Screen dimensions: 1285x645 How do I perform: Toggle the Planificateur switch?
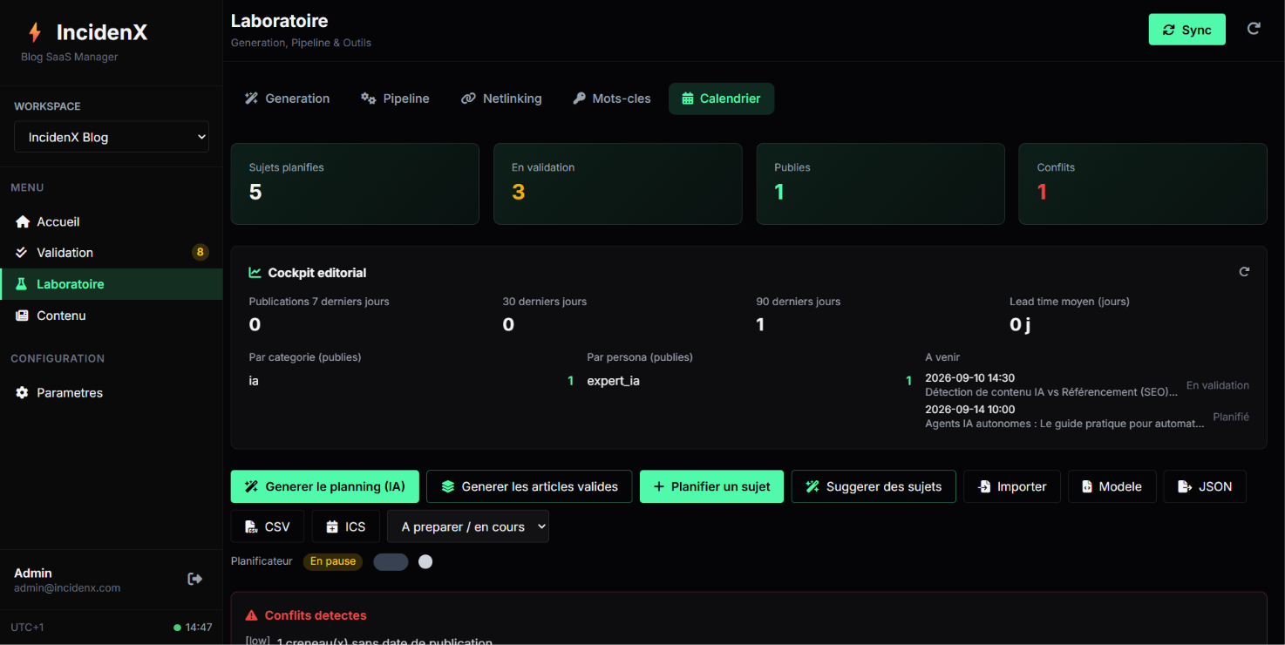point(391,561)
